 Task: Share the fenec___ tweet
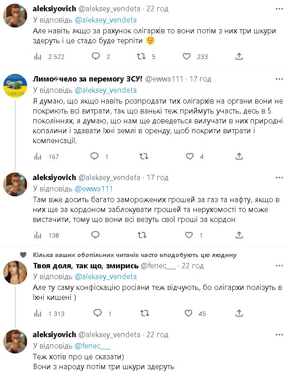click(239, 313)
